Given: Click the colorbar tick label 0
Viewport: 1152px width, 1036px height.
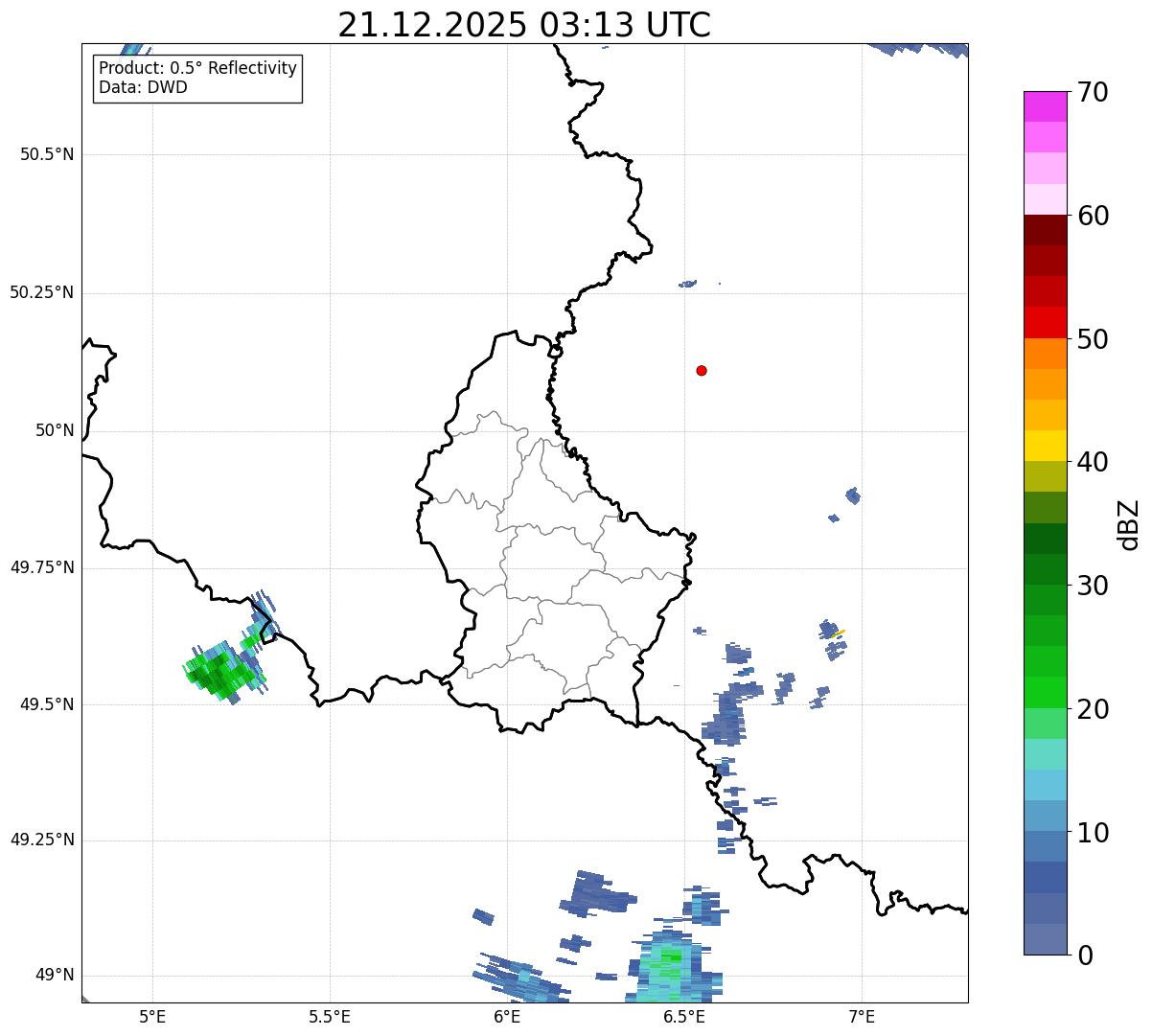Looking at the screenshot, I should click(x=1085, y=955).
